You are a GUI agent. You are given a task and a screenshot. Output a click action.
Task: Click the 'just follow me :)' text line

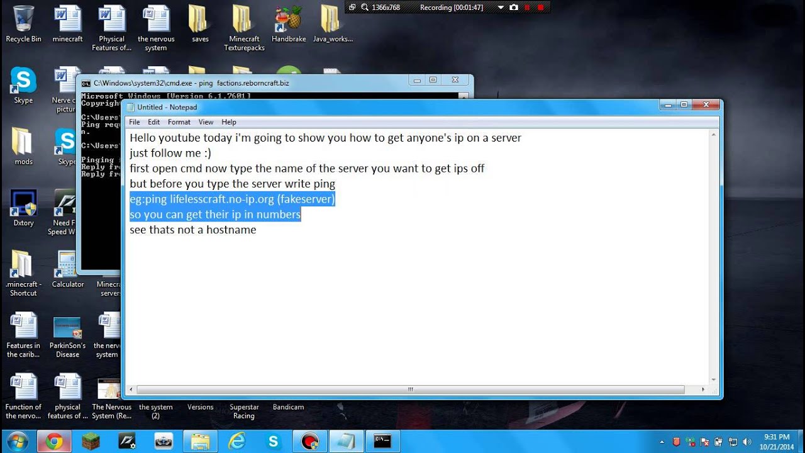click(x=170, y=153)
